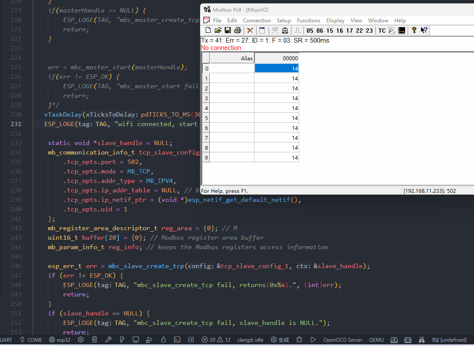Click the errors and warnings counter 20/12
Screen dimensions: 474x346
216,340
